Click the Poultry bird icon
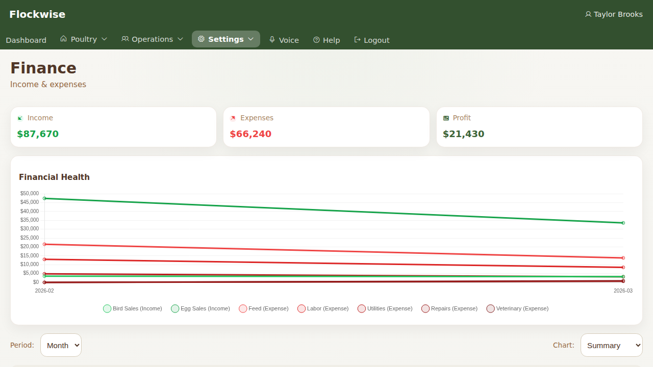 [x=63, y=39]
